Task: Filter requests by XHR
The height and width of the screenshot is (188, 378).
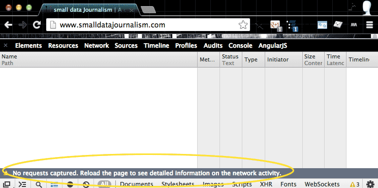Action: tap(266, 184)
